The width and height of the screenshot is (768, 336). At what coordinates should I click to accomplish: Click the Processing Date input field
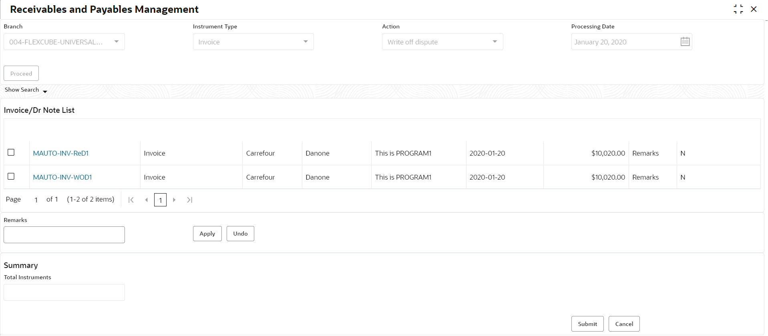631,42
